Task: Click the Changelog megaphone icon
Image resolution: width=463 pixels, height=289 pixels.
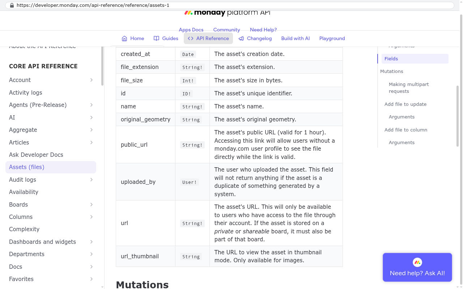Action: [241, 38]
